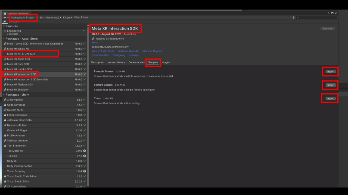Import the Example Scenes sample
Image resolution: width=348 pixels, height=195 pixels.
click(331, 71)
